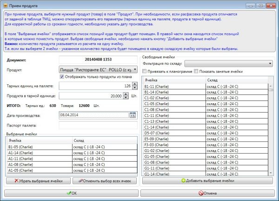Viewport: 279px width, 201px height.
Task: Expand the 'Фильтрация по складу' combo box
Action: [271, 63]
